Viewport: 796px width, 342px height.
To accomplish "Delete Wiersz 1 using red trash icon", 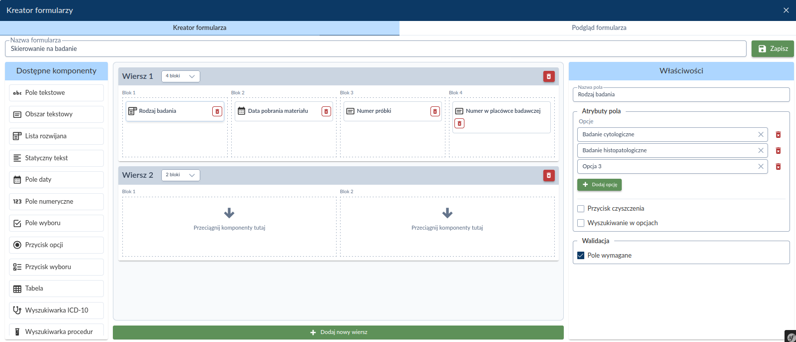I will 549,76.
